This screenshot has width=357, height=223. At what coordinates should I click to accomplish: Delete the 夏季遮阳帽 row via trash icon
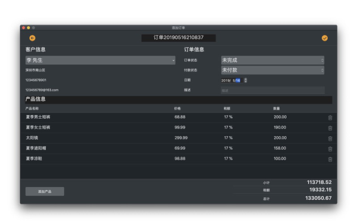330,149
